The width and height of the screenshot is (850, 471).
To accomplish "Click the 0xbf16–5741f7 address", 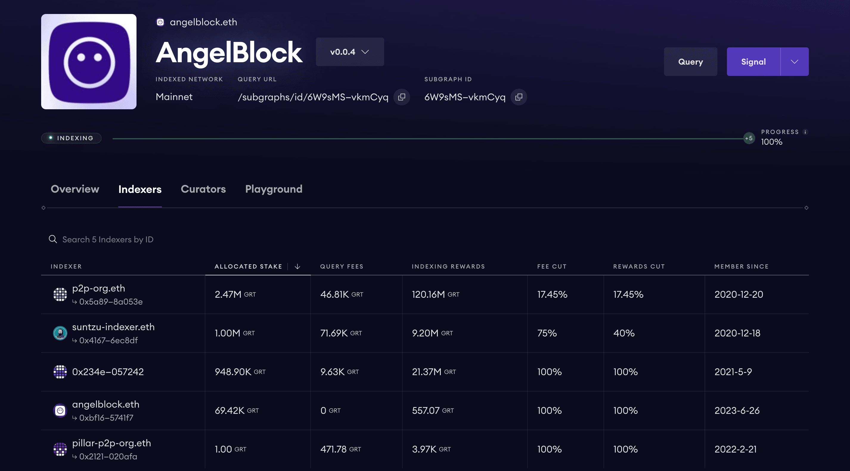I will coord(106,418).
